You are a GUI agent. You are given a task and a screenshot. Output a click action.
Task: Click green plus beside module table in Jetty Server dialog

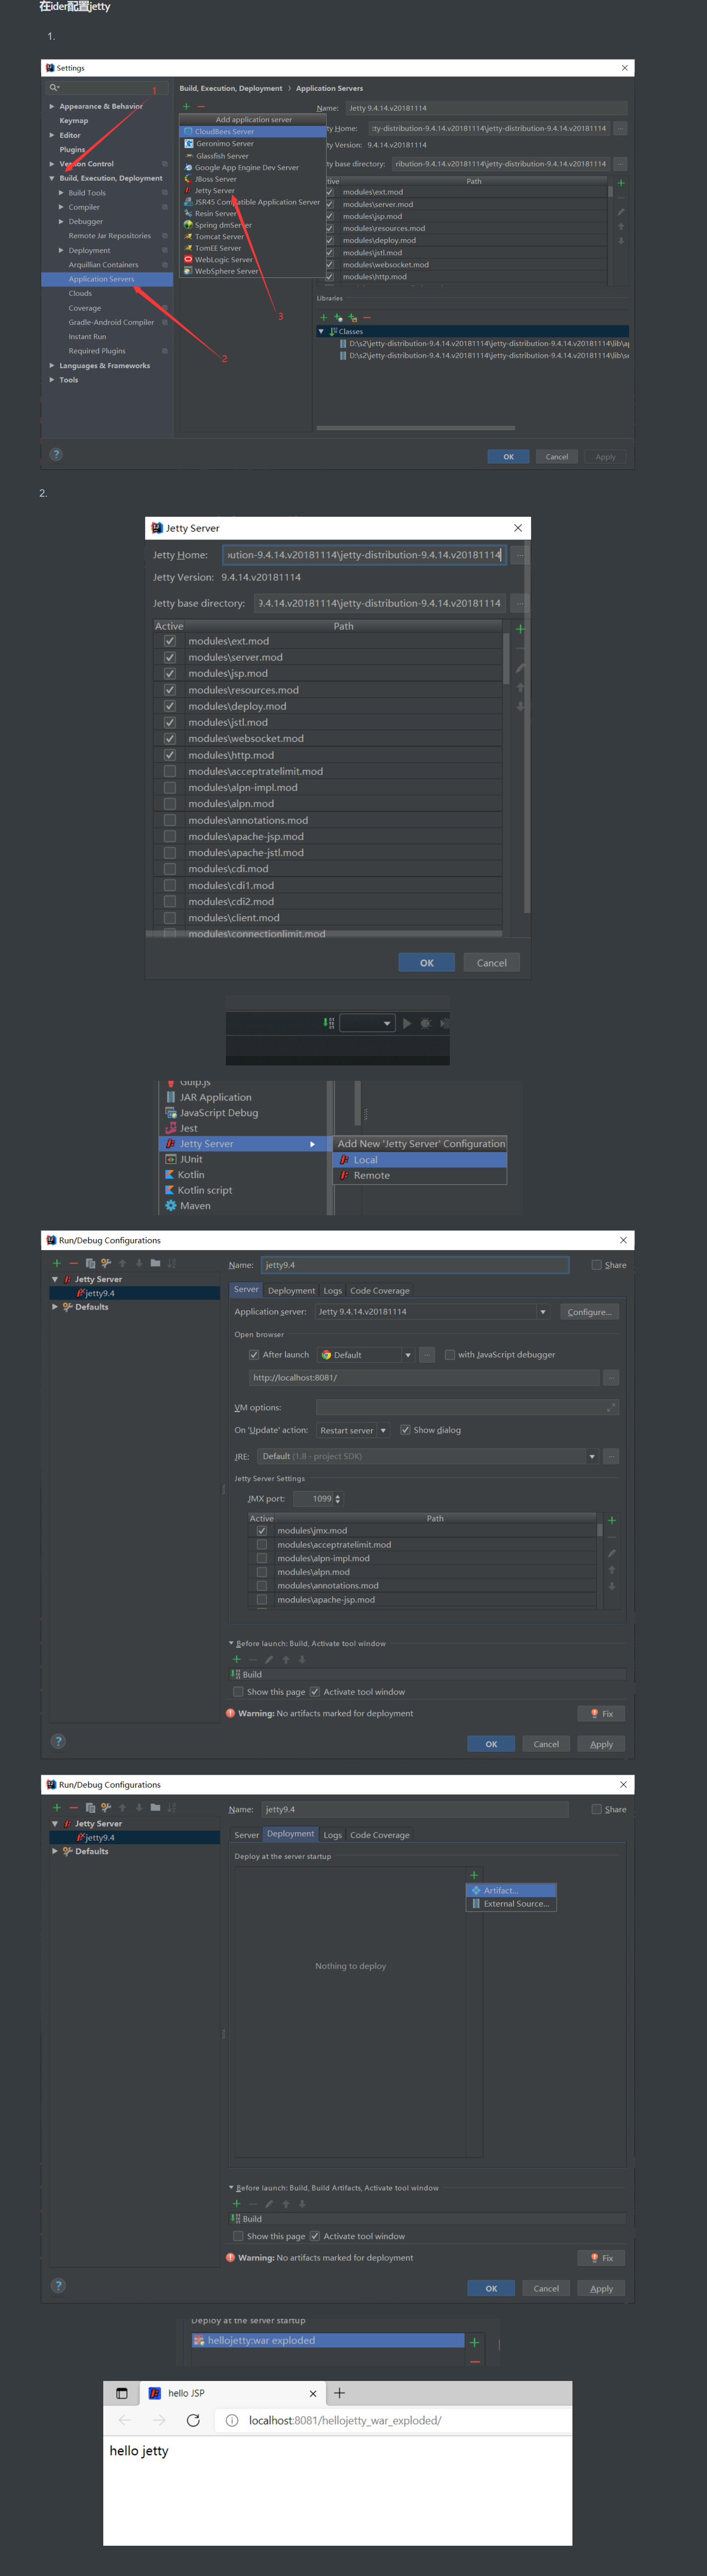click(x=520, y=629)
